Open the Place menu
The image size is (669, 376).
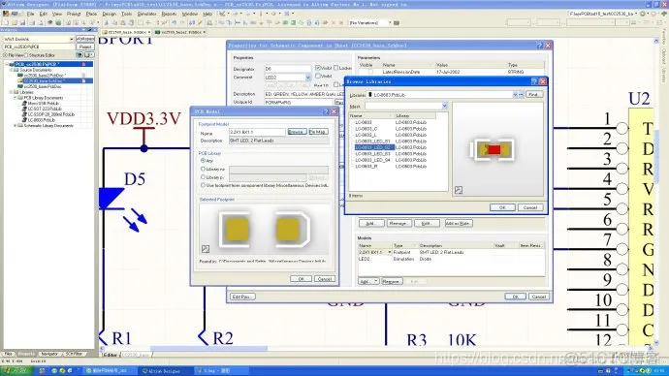pos(91,15)
